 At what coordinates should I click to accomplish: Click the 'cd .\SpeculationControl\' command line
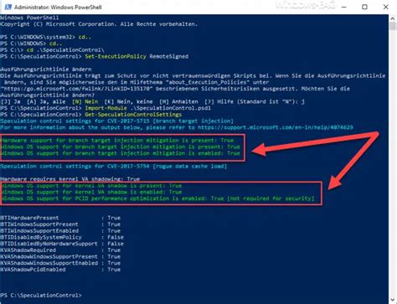tap(52, 50)
